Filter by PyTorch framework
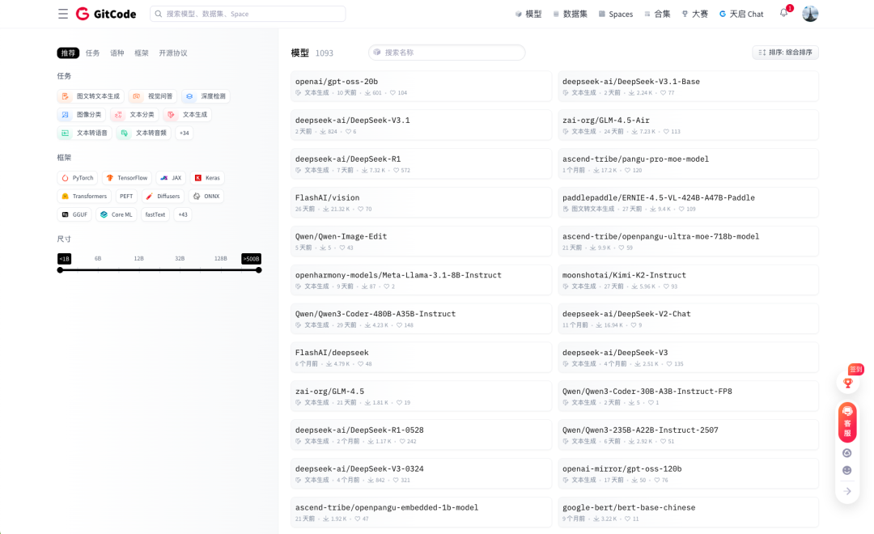Image resolution: width=874 pixels, height=534 pixels. (x=78, y=178)
